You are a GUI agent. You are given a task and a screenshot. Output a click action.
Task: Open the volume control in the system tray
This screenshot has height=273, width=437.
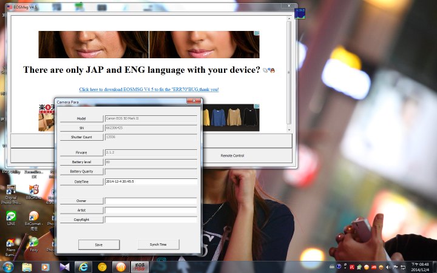(x=388, y=267)
